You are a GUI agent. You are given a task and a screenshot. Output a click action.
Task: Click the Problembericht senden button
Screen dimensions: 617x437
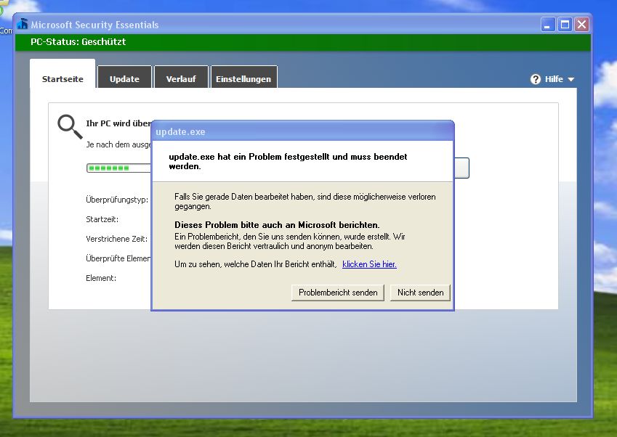click(x=338, y=293)
